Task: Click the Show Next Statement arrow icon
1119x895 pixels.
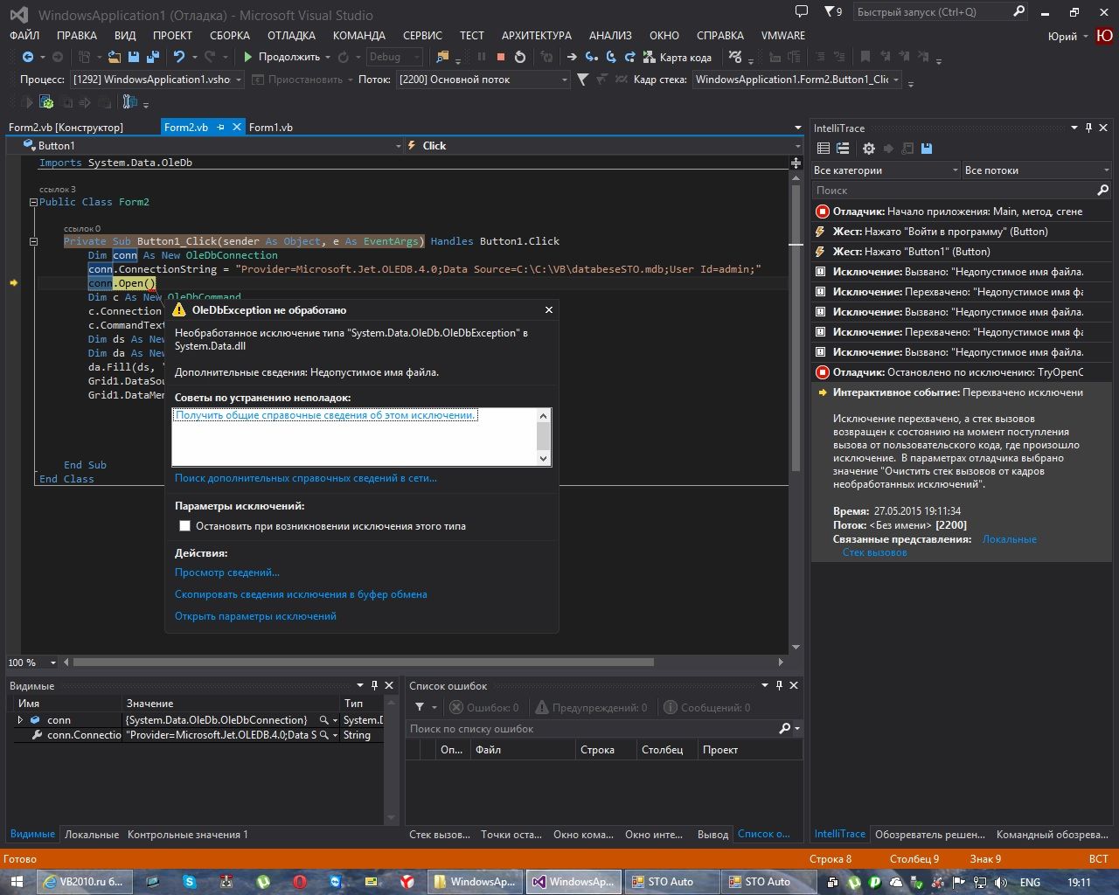Action: 572,57
